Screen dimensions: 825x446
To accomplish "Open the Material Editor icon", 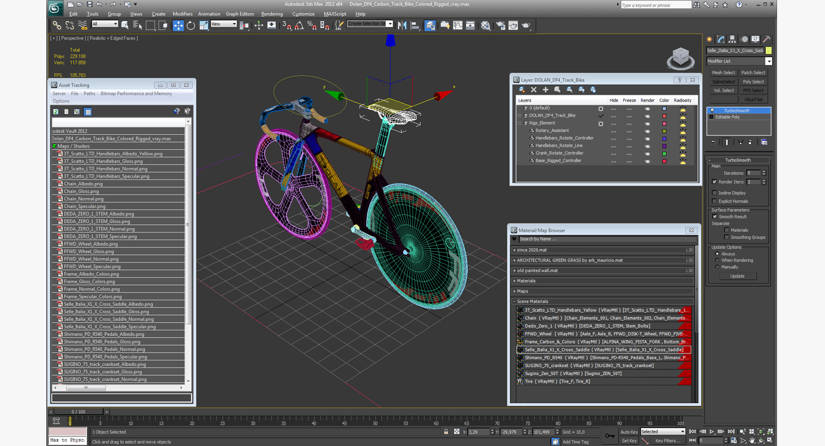I will (486, 25).
